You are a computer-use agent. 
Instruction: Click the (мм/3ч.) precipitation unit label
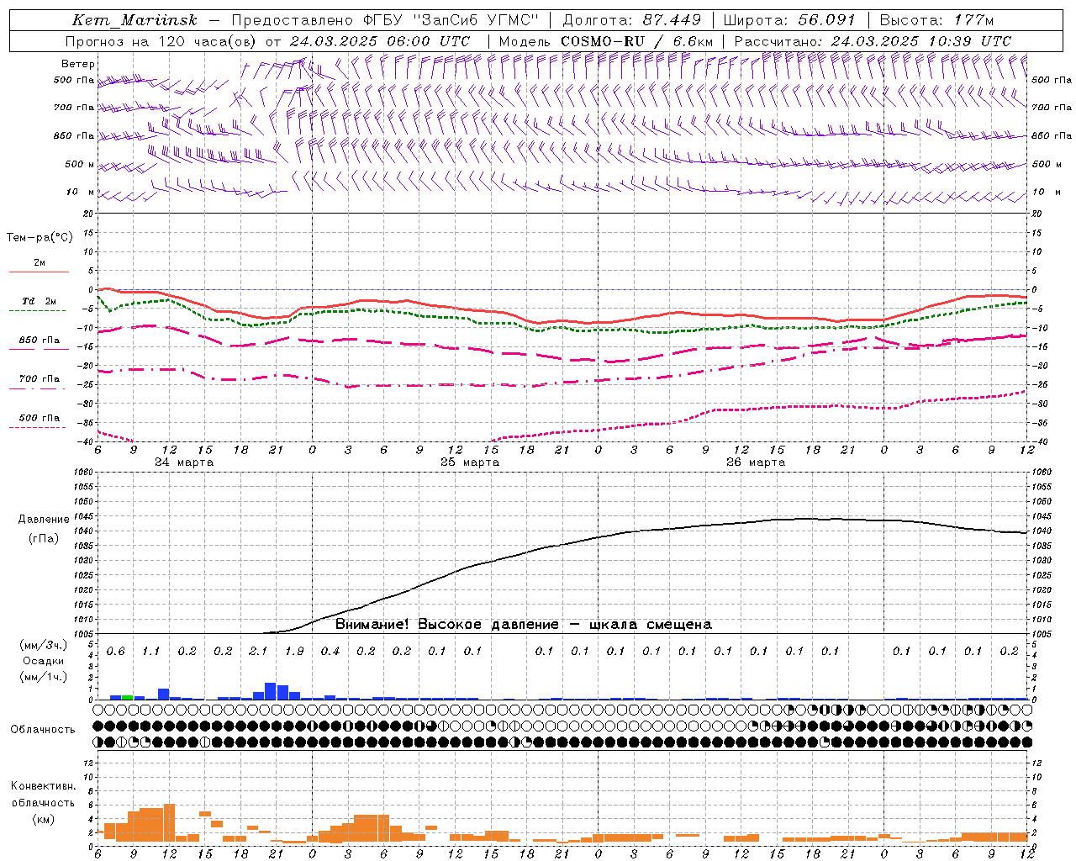(44, 645)
